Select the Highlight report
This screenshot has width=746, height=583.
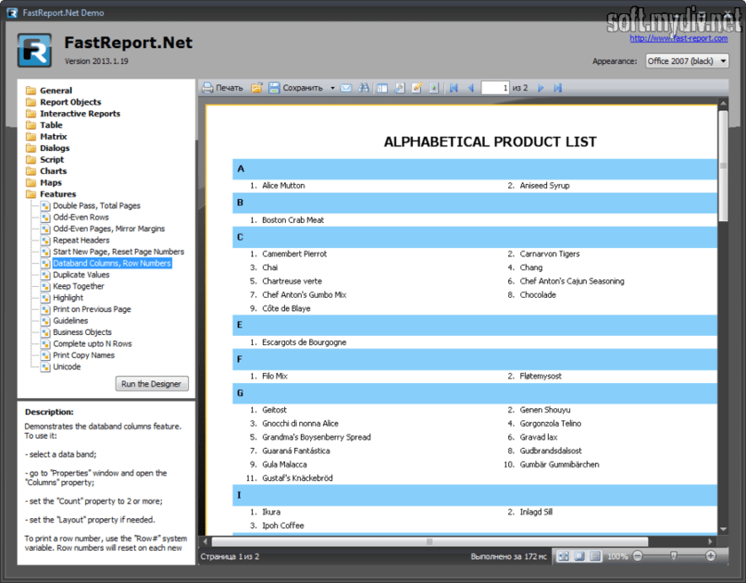pos(68,298)
